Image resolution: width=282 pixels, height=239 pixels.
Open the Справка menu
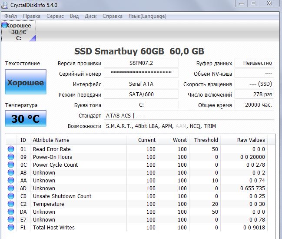(113, 16)
